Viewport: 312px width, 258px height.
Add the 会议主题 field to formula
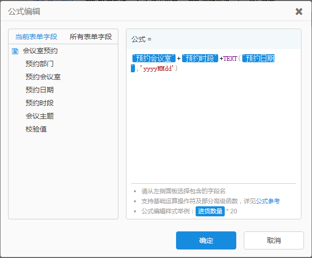pyautogui.click(x=40, y=116)
